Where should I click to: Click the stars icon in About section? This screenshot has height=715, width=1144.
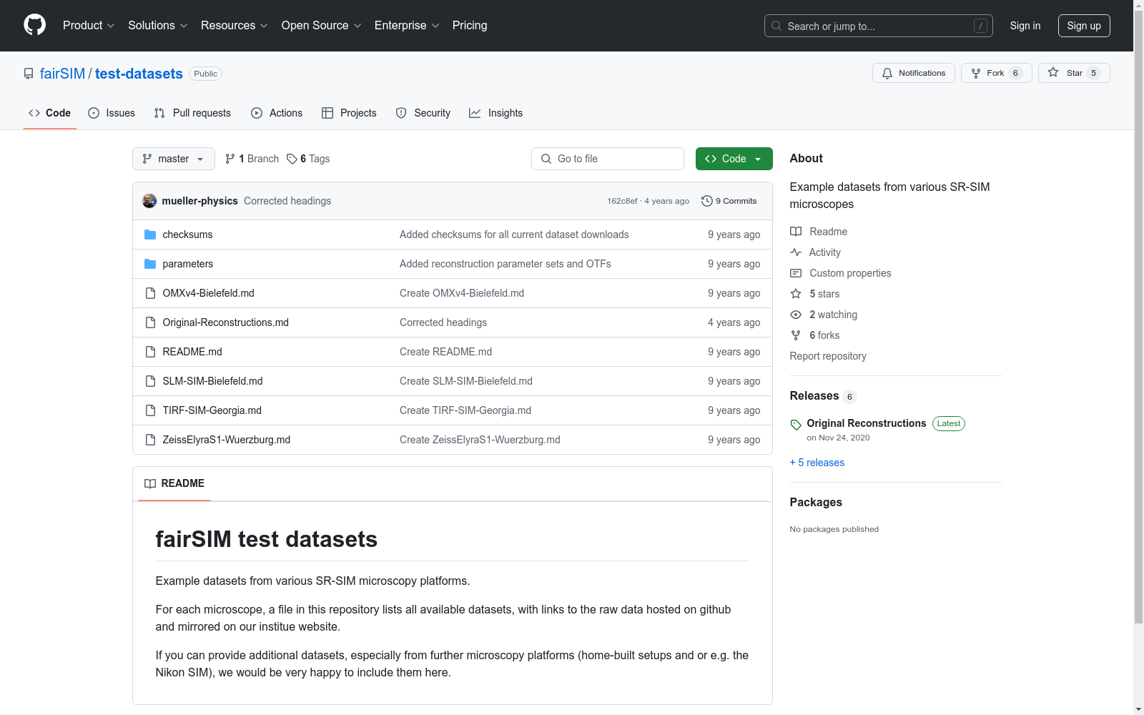point(796,294)
